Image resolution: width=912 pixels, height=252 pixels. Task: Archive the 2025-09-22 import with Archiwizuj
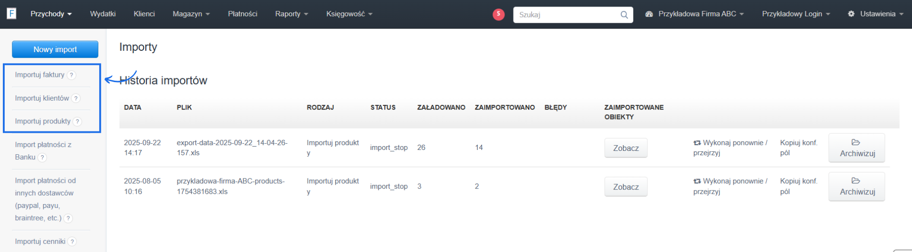point(857,148)
